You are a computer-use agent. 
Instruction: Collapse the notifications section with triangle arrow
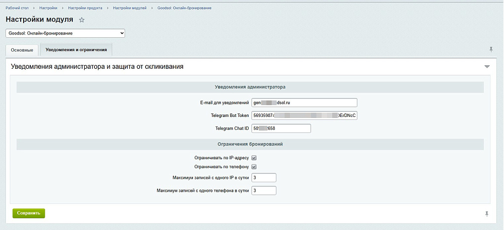tap(487, 67)
